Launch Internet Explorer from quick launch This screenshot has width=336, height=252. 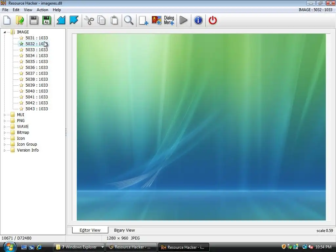(39, 247)
